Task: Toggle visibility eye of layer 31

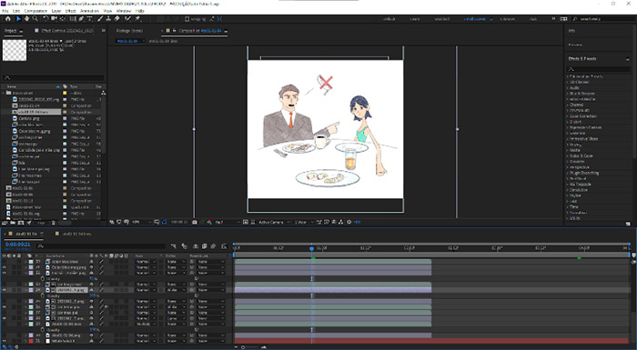Action: point(4,267)
